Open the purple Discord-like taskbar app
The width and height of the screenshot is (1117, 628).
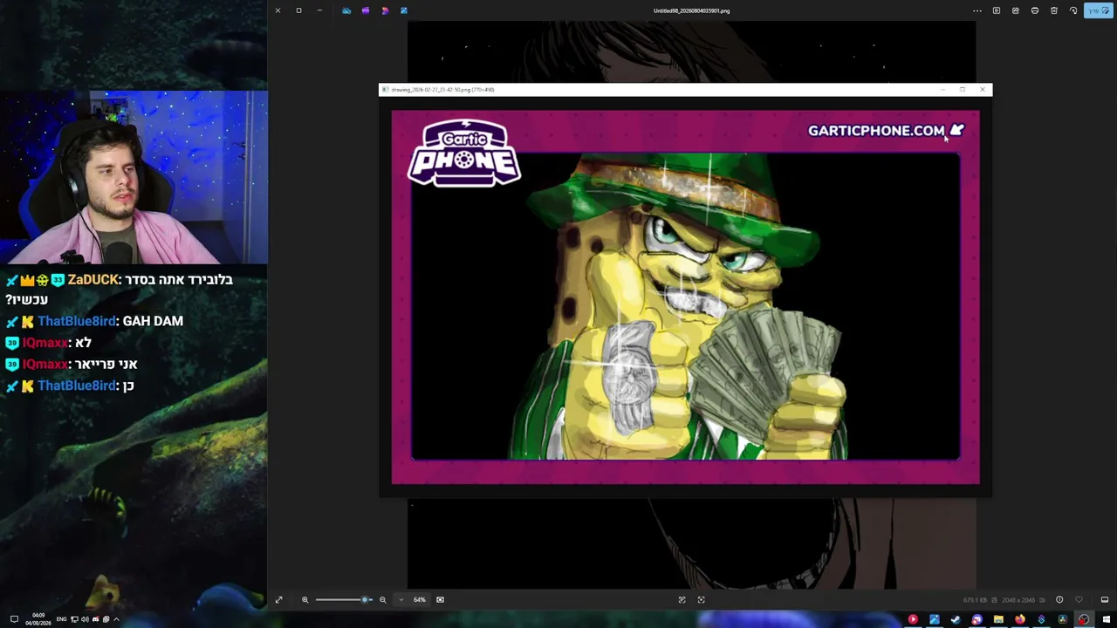tap(977, 619)
